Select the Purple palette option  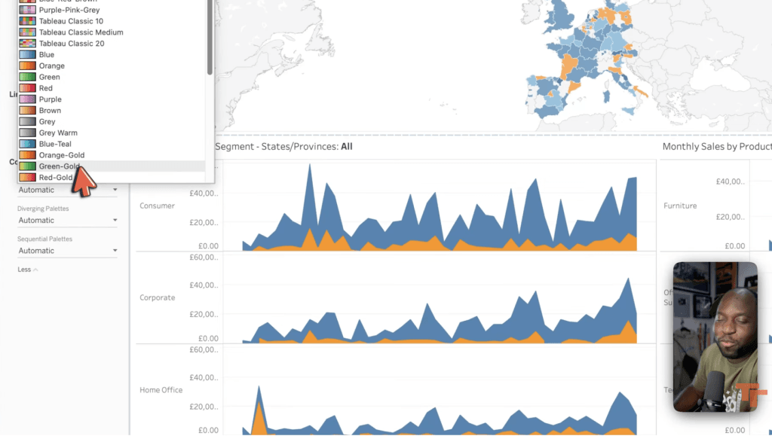50,99
